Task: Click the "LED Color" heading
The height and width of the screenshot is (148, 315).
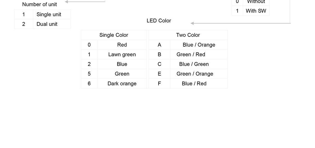Action: [x=159, y=21]
